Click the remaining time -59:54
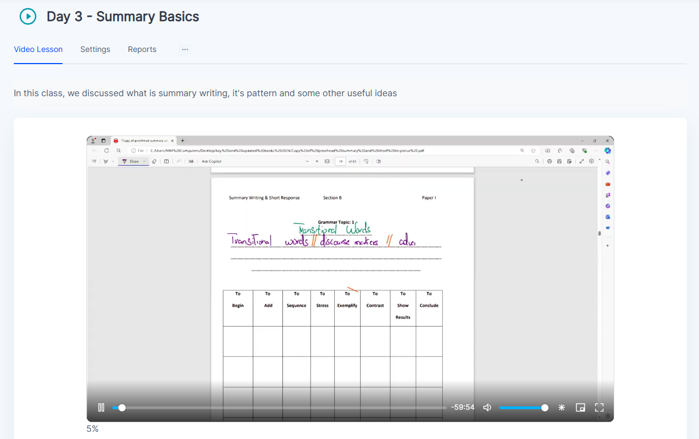The height and width of the screenshot is (439, 699). [463, 407]
